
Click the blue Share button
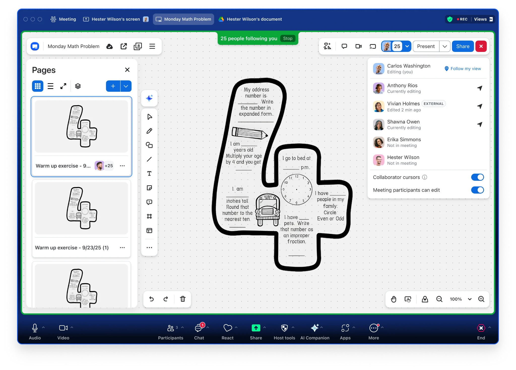[x=463, y=46]
